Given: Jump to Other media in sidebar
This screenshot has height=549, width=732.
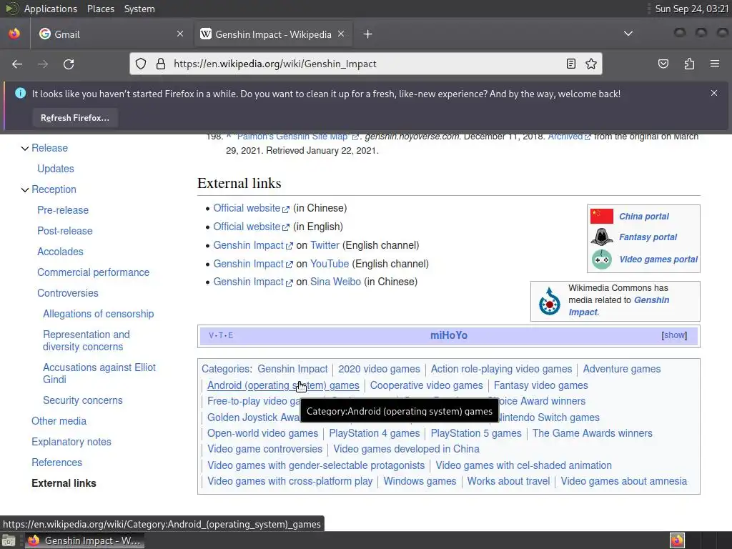Looking at the screenshot, I should (x=59, y=421).
